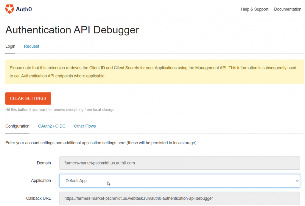Switch to the Login tab
The width and height of the screenshot is (305, 206).
pos(10,46)
